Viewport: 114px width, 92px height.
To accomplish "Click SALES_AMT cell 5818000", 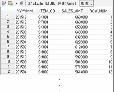I will pyautogui.click(x=74, y=62).
